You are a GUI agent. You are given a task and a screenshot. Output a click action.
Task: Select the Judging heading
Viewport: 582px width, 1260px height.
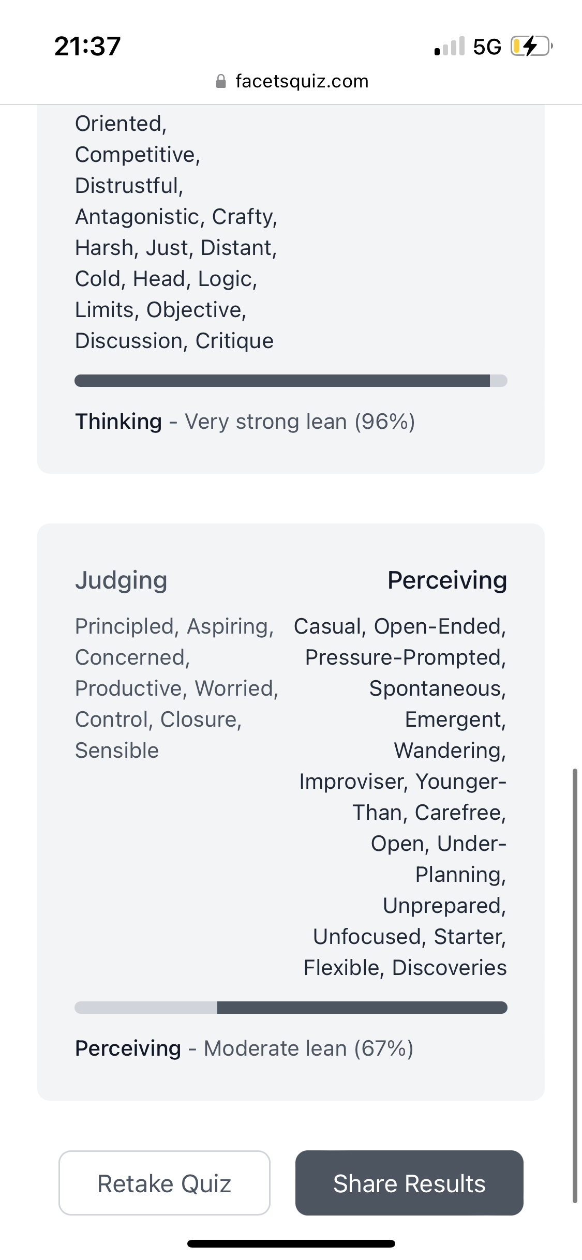click(x=121, y=580)
